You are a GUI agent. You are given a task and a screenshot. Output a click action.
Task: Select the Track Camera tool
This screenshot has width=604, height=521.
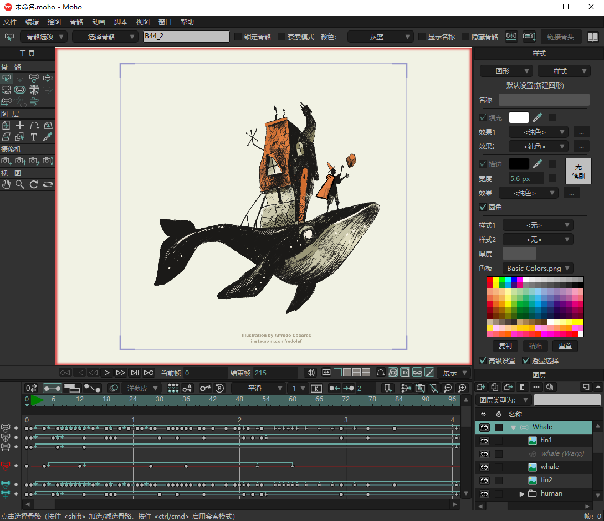pyautogui.click(x=7, y=161)
